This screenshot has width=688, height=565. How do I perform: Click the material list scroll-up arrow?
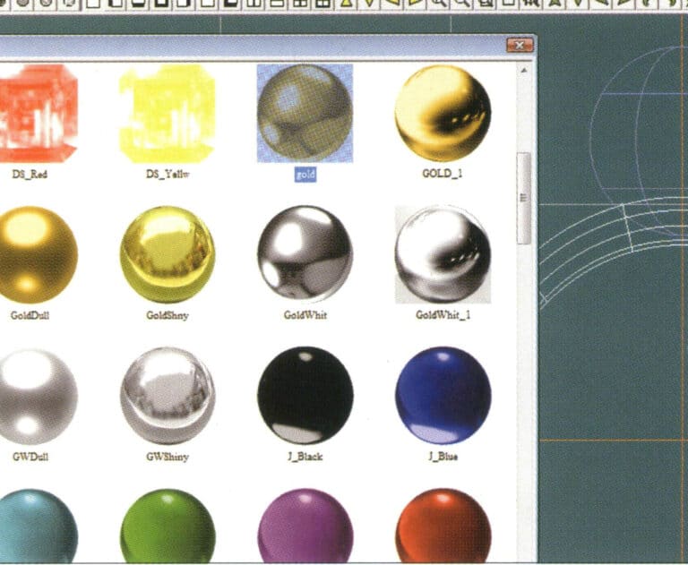tap(523, 70)
